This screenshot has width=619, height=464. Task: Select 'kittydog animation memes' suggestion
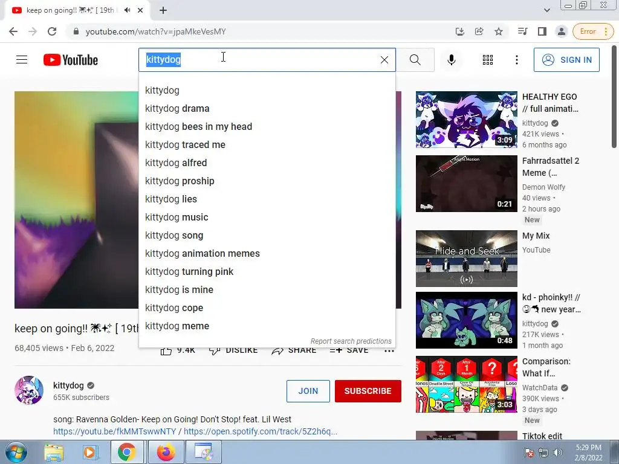(x=267, y=254)
